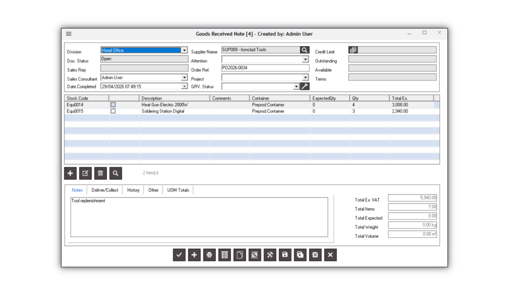Expand the GRV Status dropdown
This screenshot has height=295, width=509.
(x=296, y=86)
